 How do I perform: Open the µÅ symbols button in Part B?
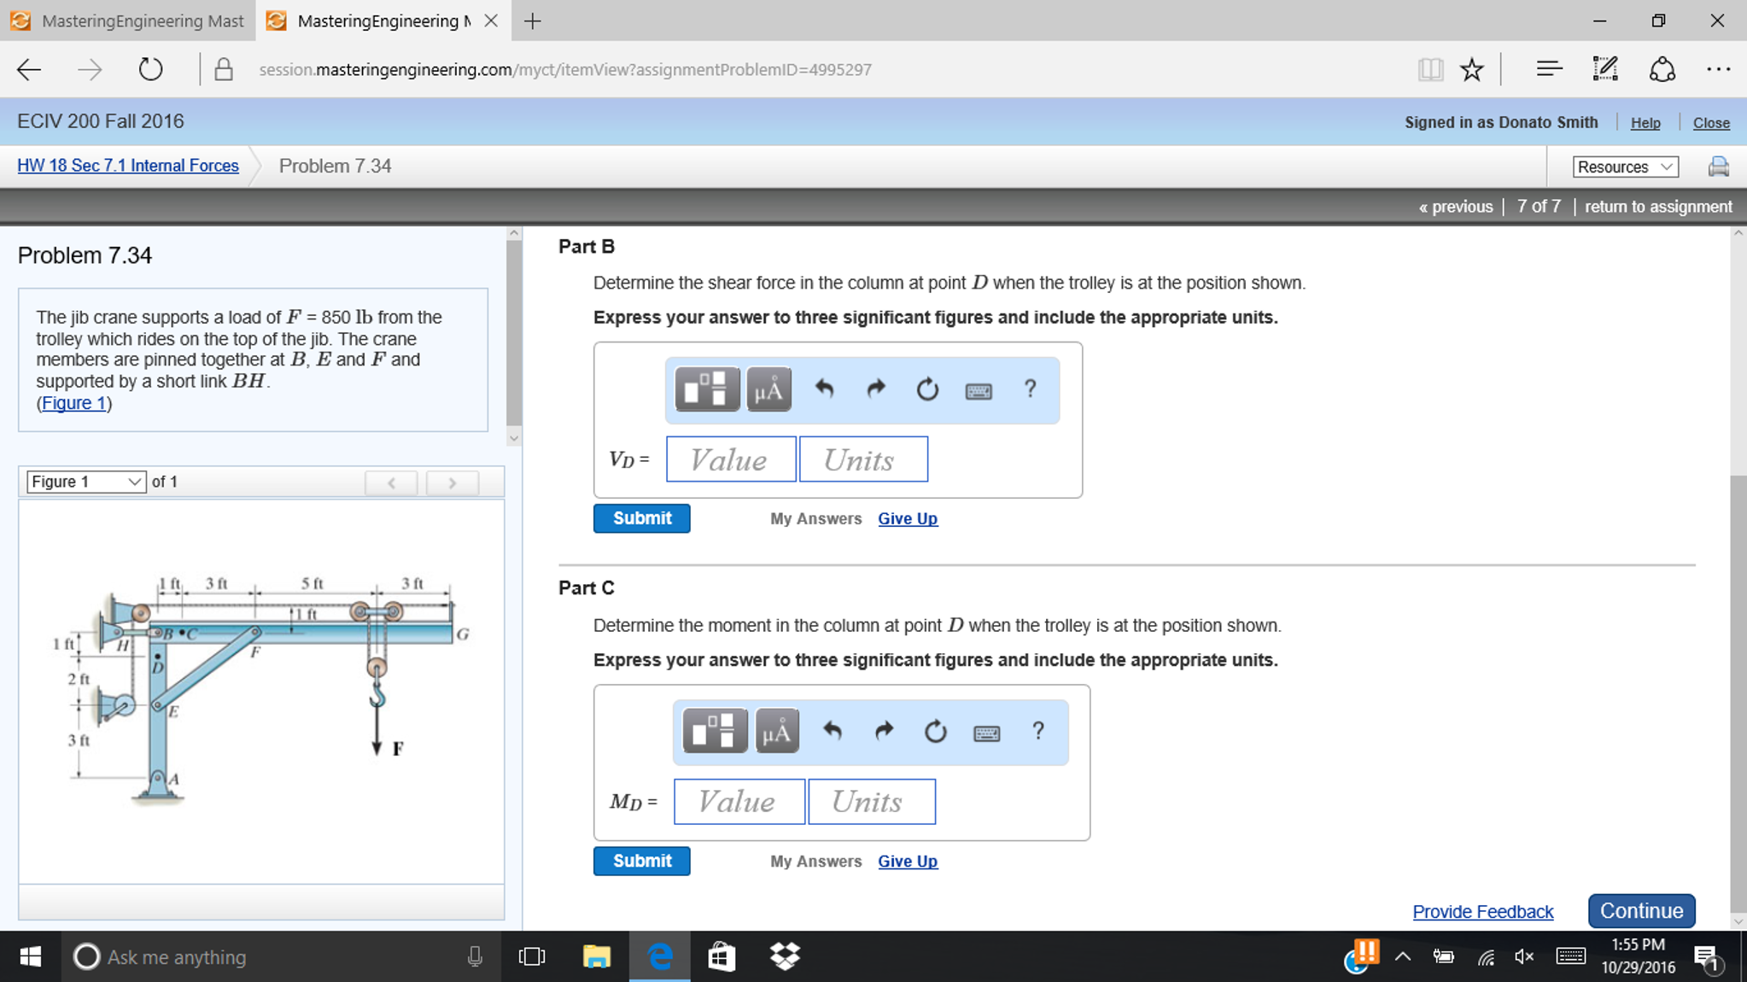click(x=768, y=389)
